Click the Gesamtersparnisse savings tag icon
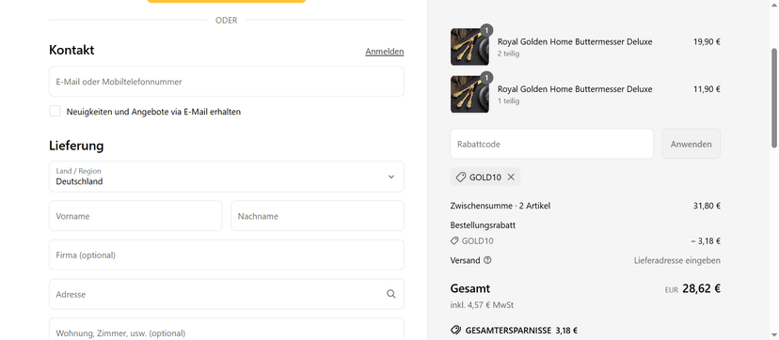 pos(455,330)
